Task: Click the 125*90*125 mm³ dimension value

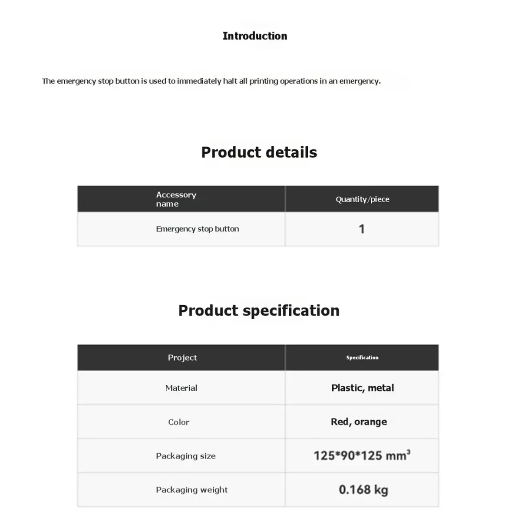Action: point(362,455)
